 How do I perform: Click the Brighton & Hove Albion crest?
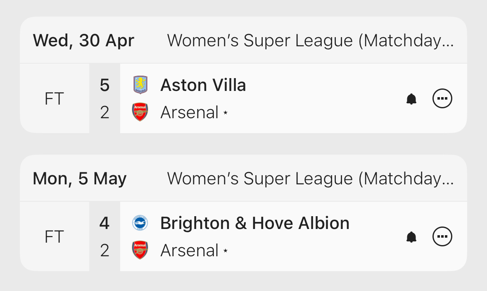[x=140, y=223]
